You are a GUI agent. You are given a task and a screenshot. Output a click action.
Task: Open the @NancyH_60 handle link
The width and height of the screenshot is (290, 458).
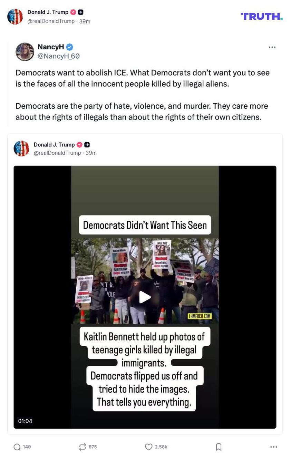coord(59,56)
